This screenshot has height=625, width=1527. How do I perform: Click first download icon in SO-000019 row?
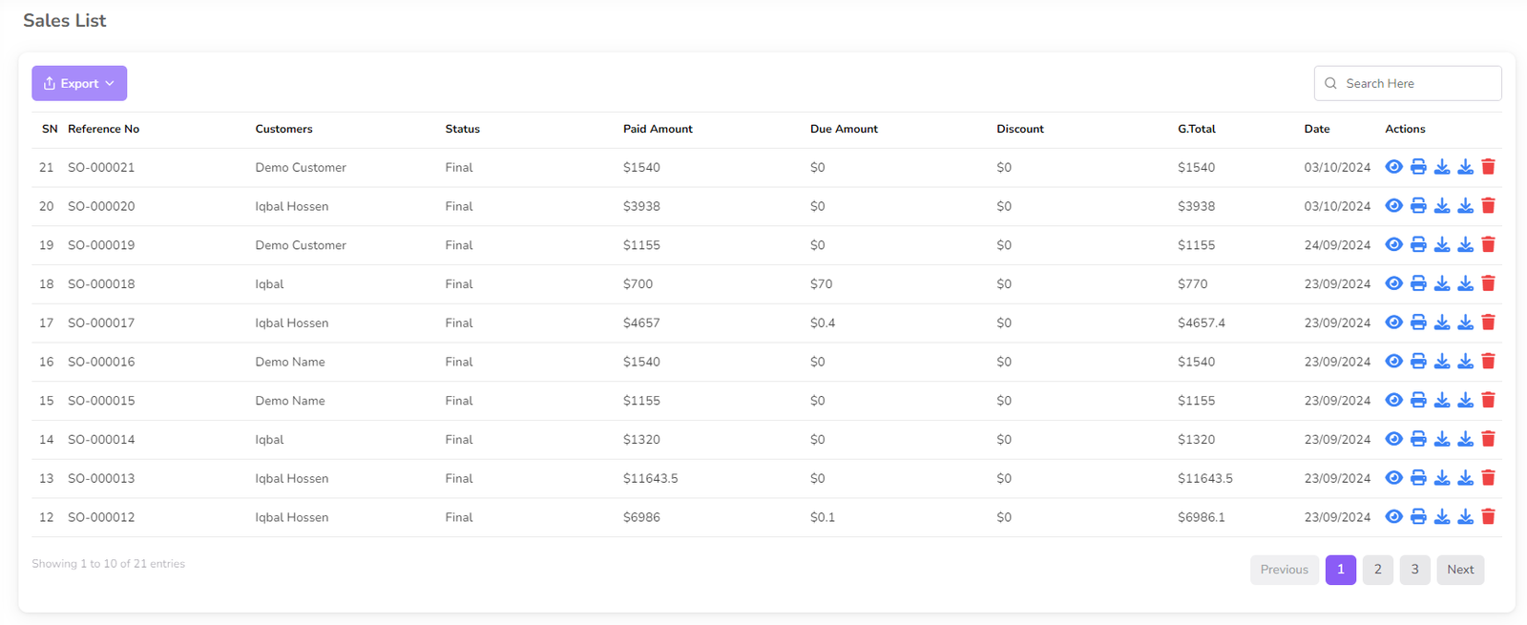coord(1442,245)
